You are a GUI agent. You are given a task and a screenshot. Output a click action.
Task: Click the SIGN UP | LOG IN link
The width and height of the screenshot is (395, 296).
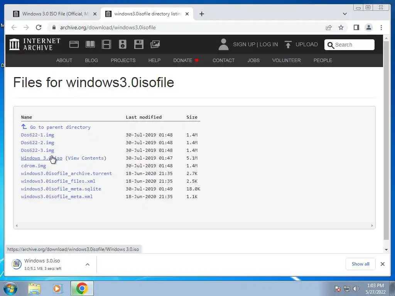coord(255,45)
